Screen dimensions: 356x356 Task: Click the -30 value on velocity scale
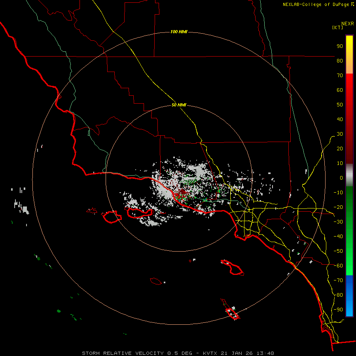coord(338,222)
